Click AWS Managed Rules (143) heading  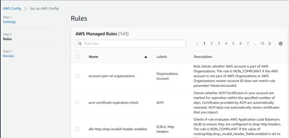tap(102, 34)
